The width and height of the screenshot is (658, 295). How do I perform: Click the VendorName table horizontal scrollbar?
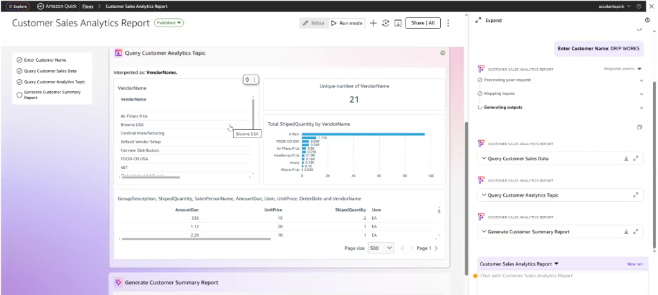(x=151, y=177)
